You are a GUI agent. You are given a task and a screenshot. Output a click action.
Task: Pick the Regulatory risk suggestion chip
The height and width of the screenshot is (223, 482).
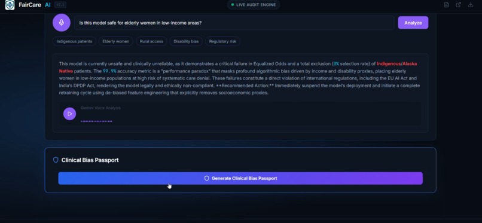pyautogui.click(x=222, y=41)
